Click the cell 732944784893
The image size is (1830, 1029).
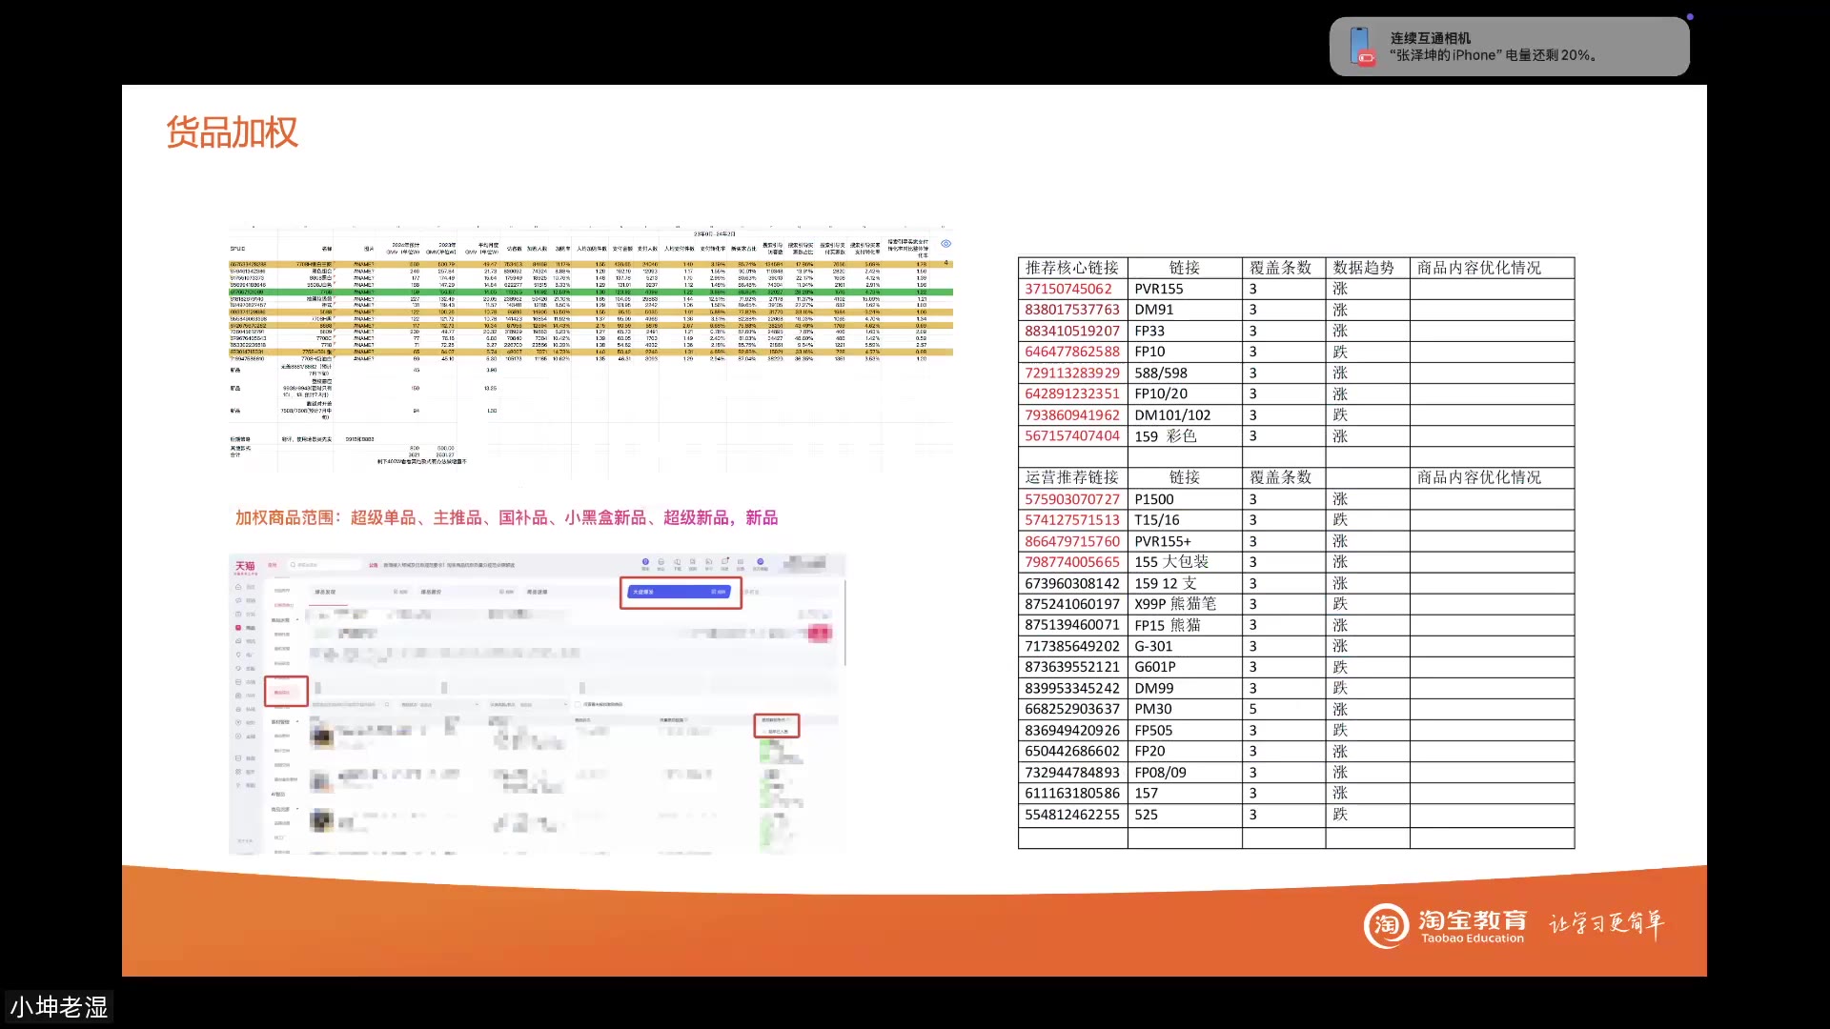[1072, 772]
